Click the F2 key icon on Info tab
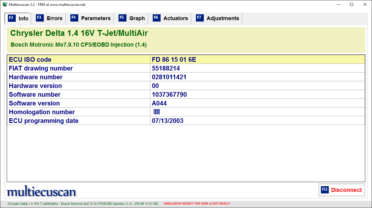 pyautogui.click(x=11, y=18)
